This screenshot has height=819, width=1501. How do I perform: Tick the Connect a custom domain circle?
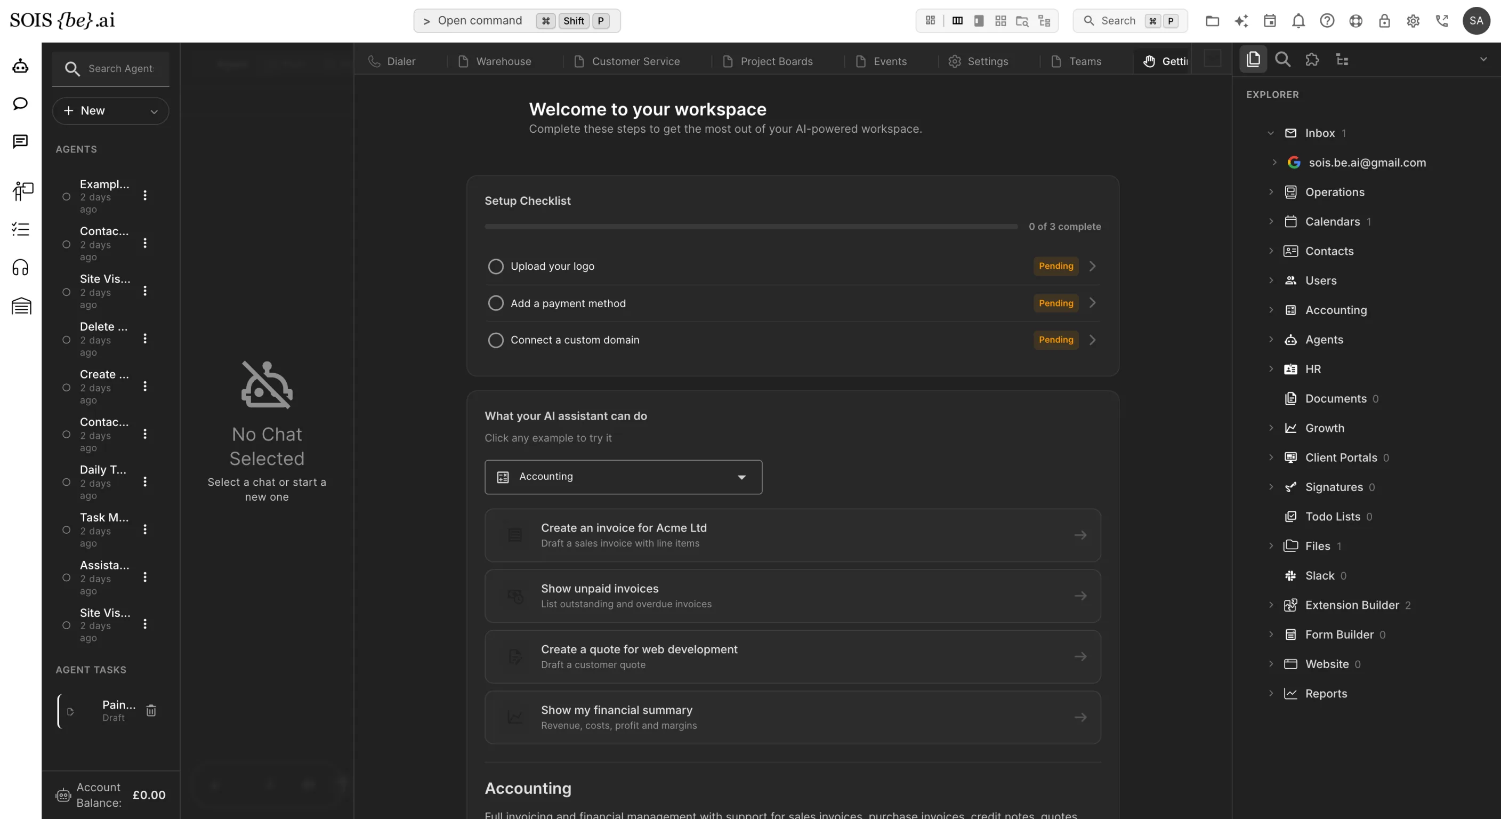[x=496, y=340]
